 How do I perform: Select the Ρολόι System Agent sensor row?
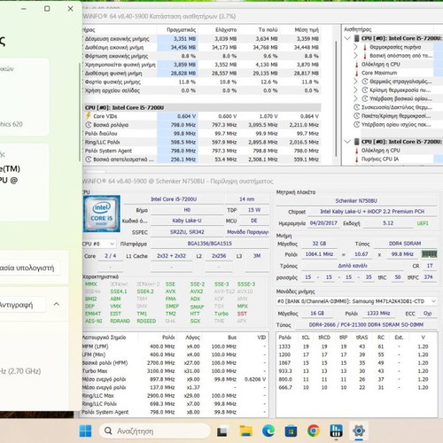[202, 151]
